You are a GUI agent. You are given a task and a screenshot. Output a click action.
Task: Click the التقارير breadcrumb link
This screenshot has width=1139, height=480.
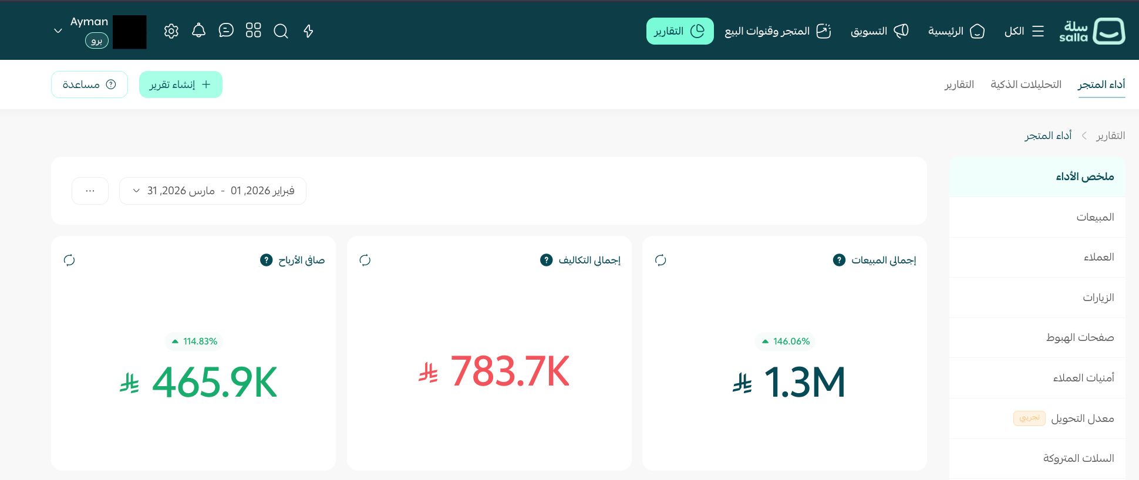point(1110,136)
